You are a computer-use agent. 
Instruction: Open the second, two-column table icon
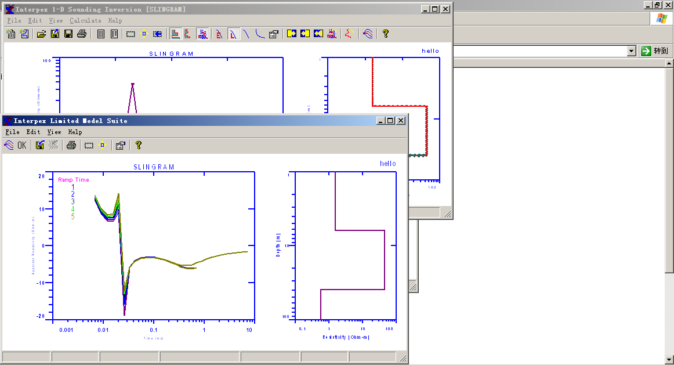tap(114, 34)
